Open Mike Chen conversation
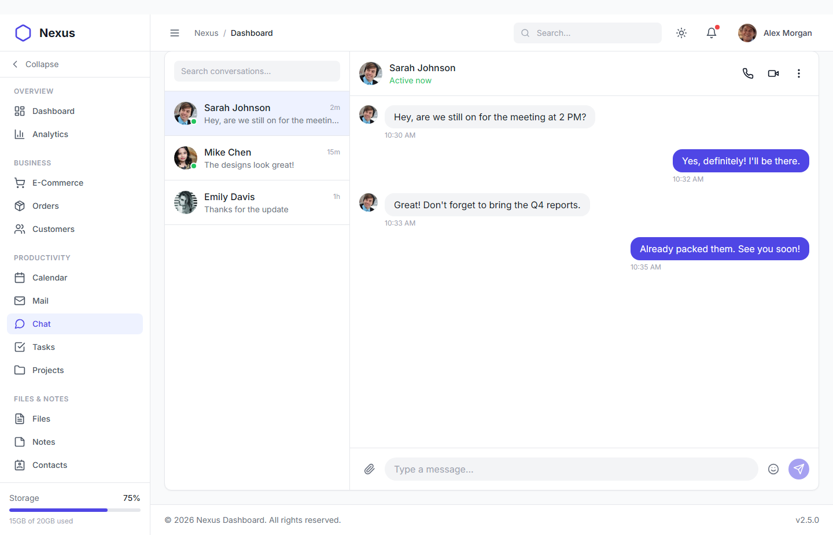 pos(257,158)
